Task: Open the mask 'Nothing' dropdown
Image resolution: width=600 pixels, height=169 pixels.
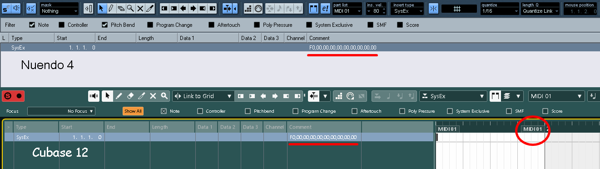Action: (x=59, y=11)
